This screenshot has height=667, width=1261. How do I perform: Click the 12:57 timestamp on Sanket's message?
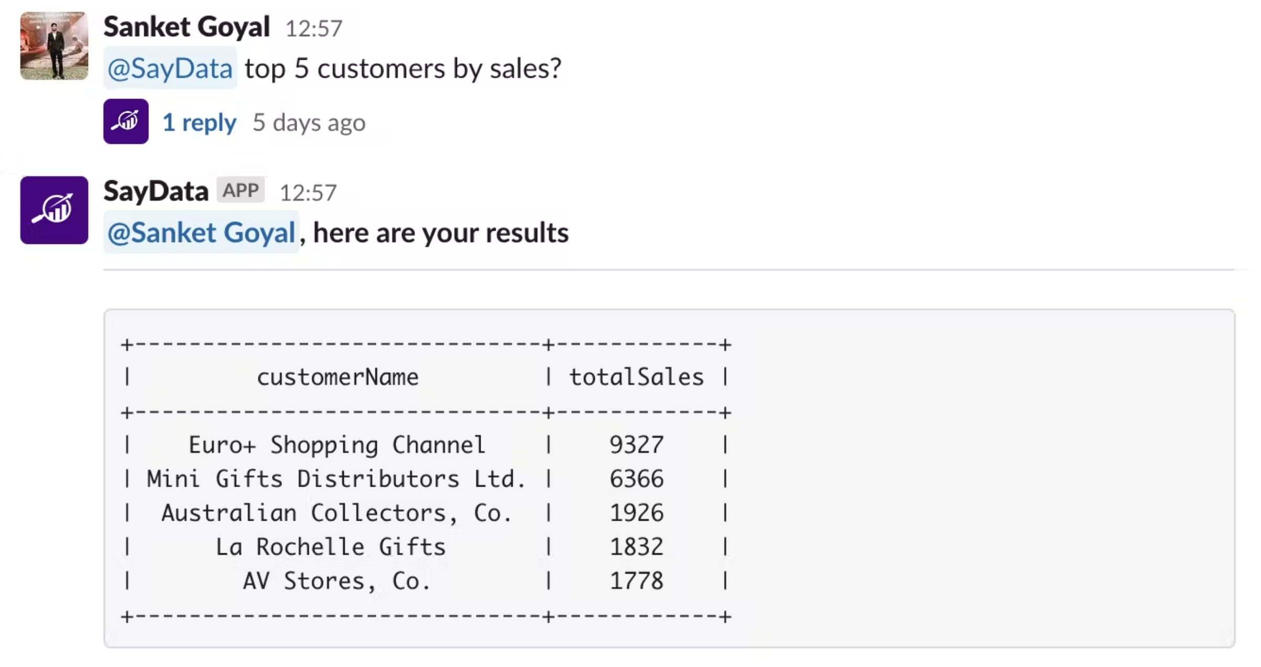313,29
